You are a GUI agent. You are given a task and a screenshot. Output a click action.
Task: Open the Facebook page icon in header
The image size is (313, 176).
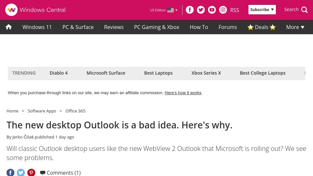(190, 10)
